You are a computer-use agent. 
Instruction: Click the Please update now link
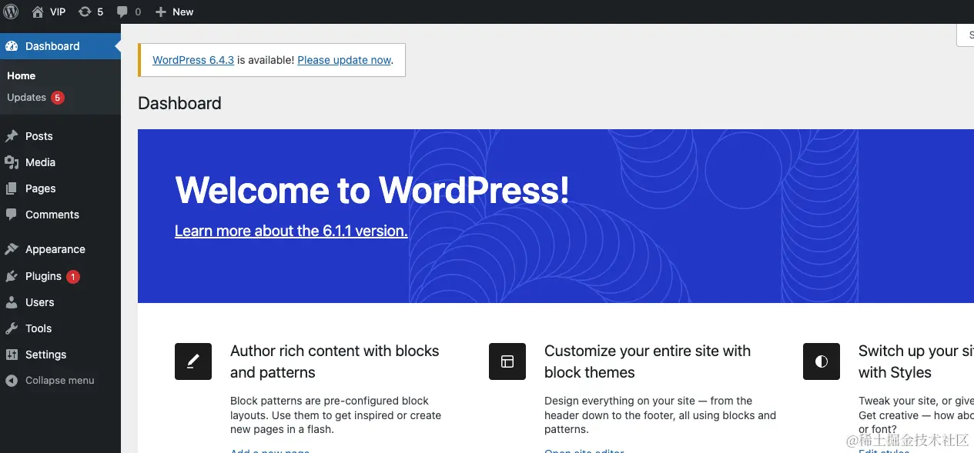[x=344, y=60]
